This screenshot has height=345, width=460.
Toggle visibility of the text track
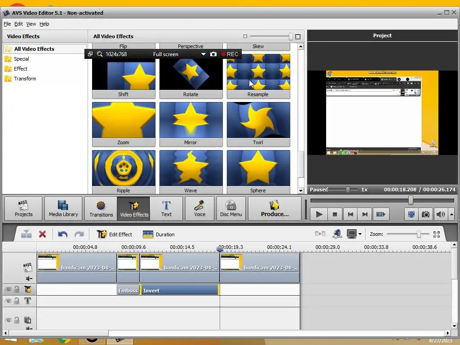[x=8, y=301]
